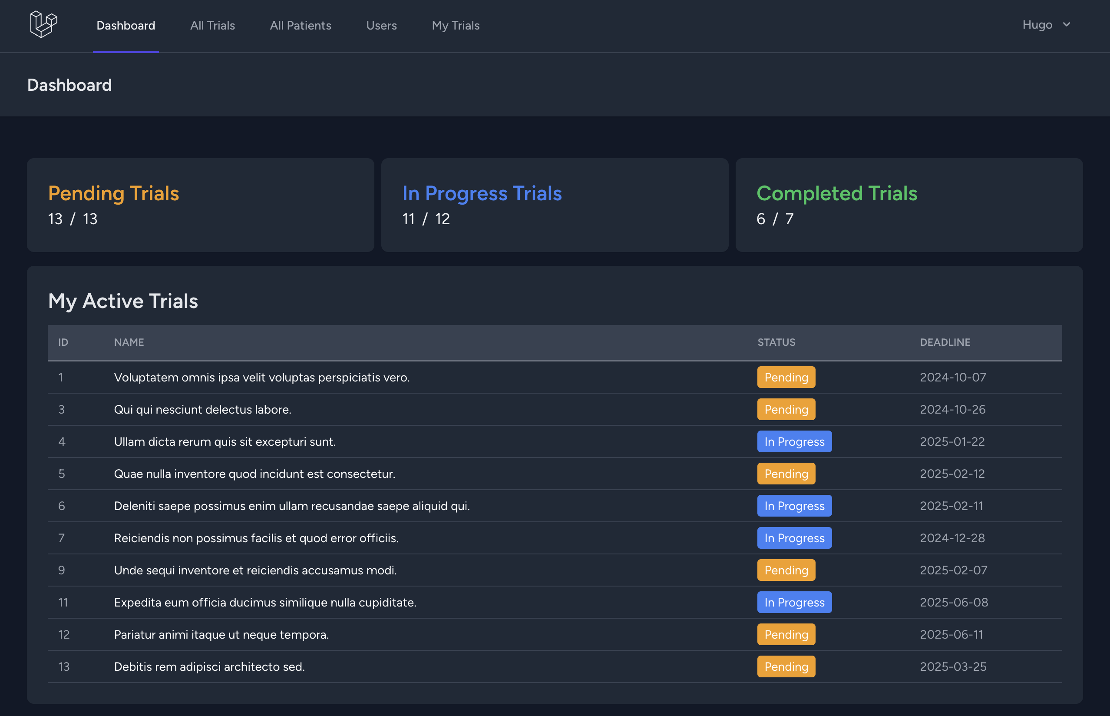The image size is (1110, 716).
Task: Expand the Hugo user dropdown chevron
Action: pyautogui.click(x=1066, y=25)
